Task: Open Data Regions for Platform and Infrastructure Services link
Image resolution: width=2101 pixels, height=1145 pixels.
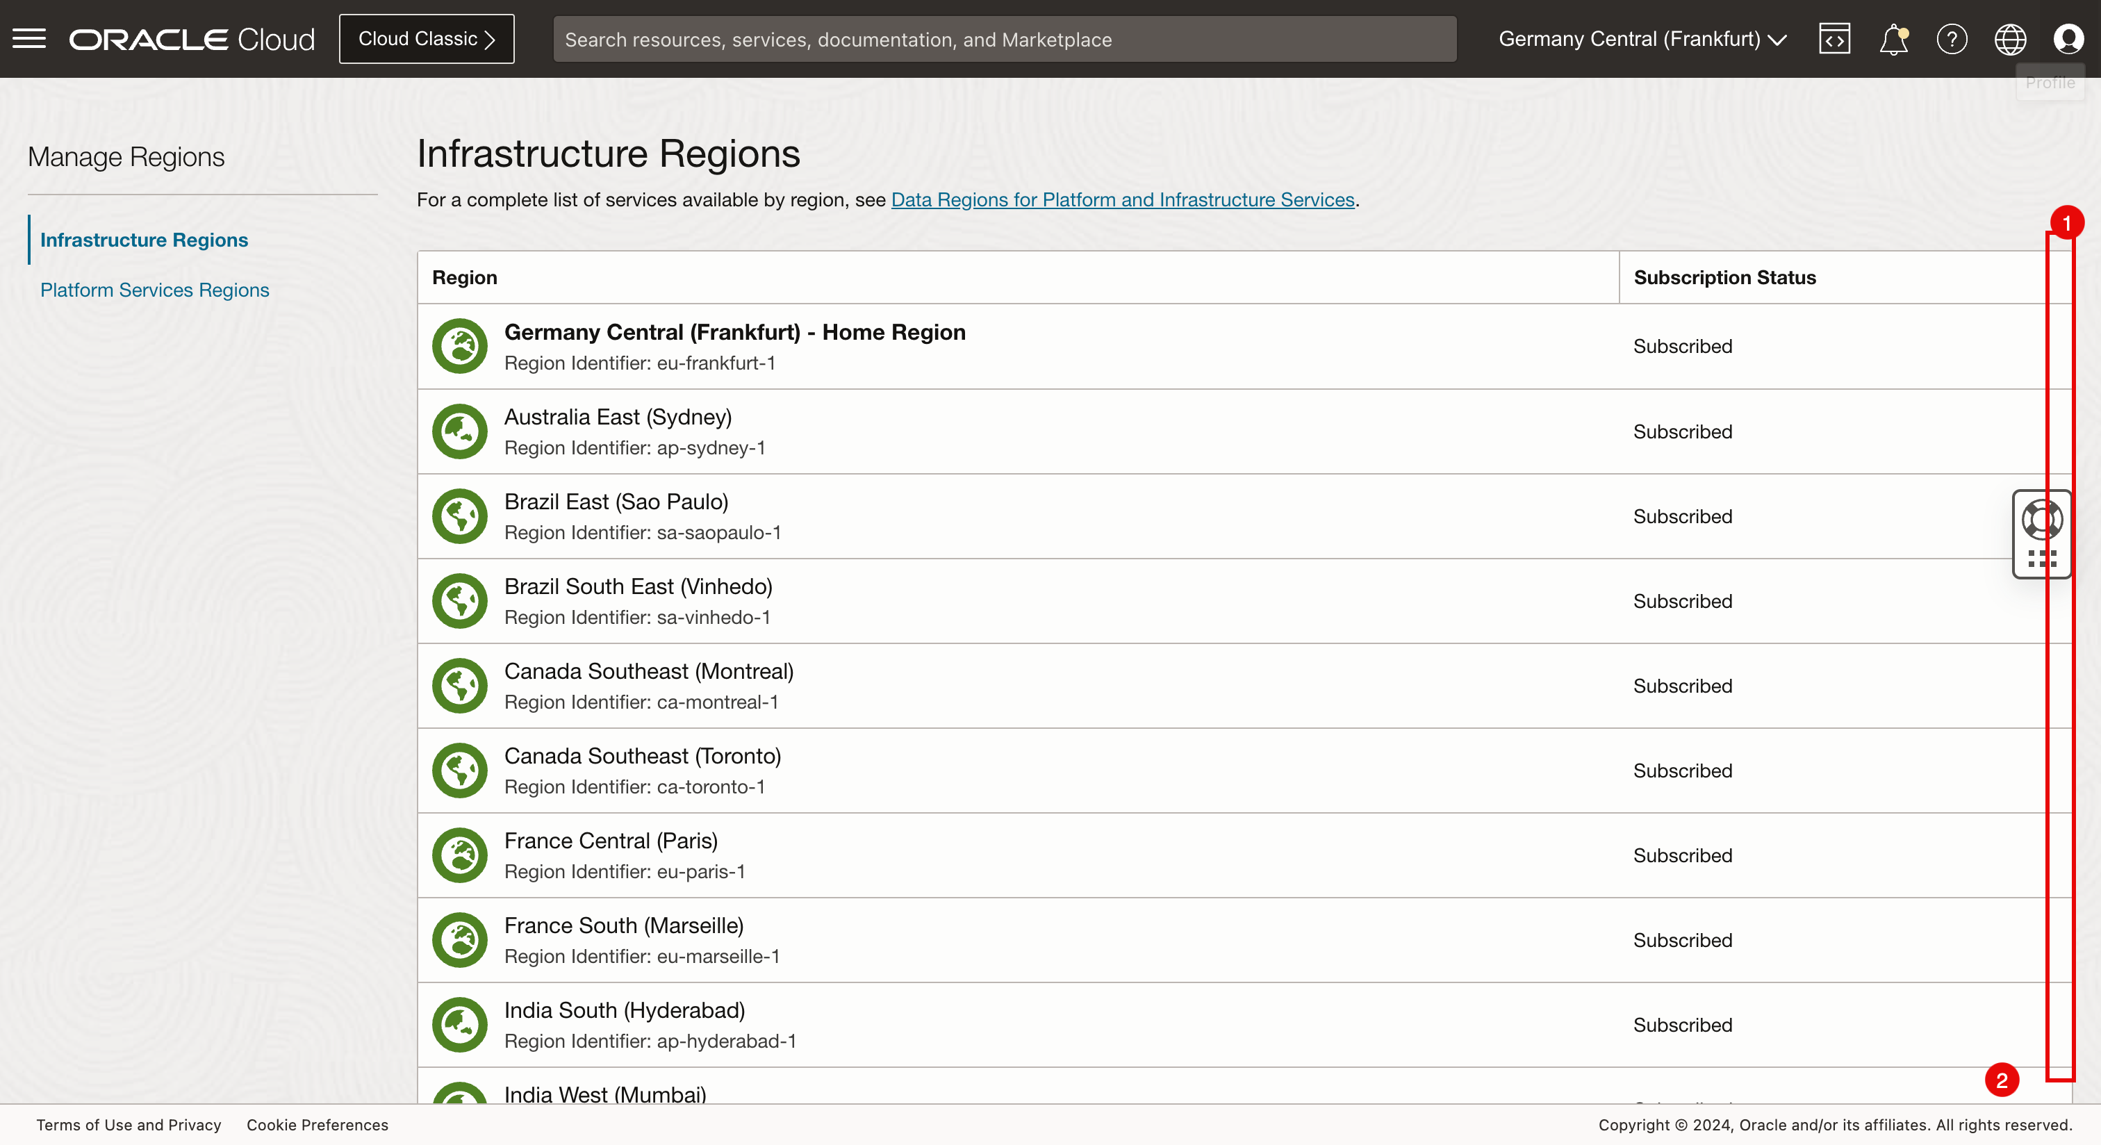Action: tap(1121, 200)
